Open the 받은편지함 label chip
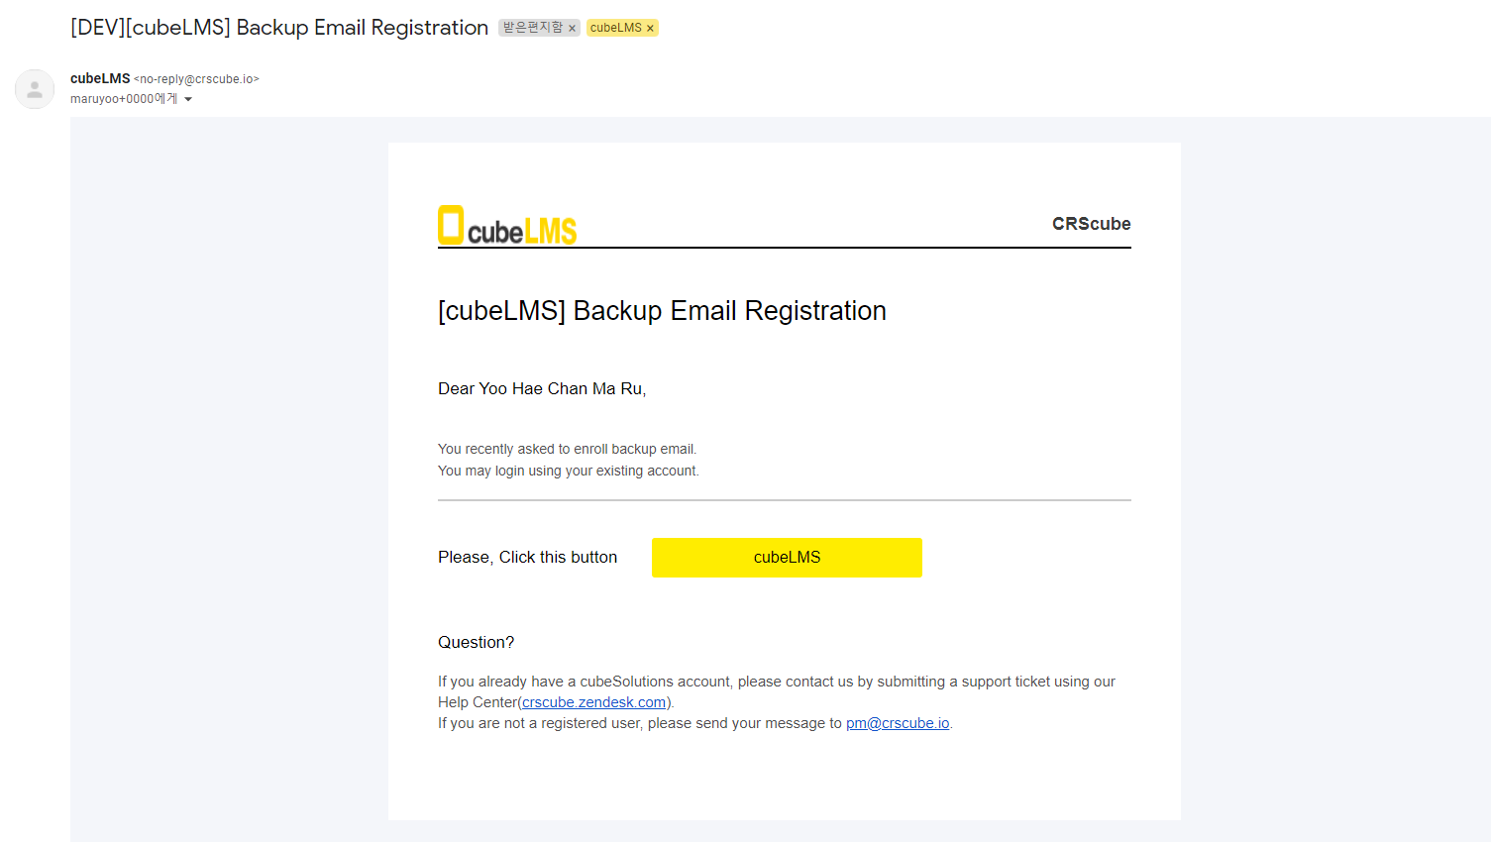The image size is (1491, 842). (532, 28)
